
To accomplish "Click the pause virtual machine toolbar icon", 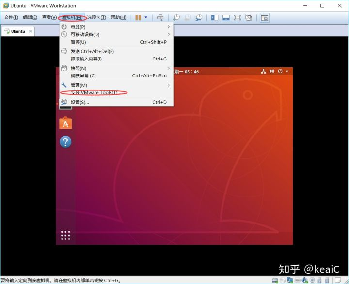I will 138,17.
